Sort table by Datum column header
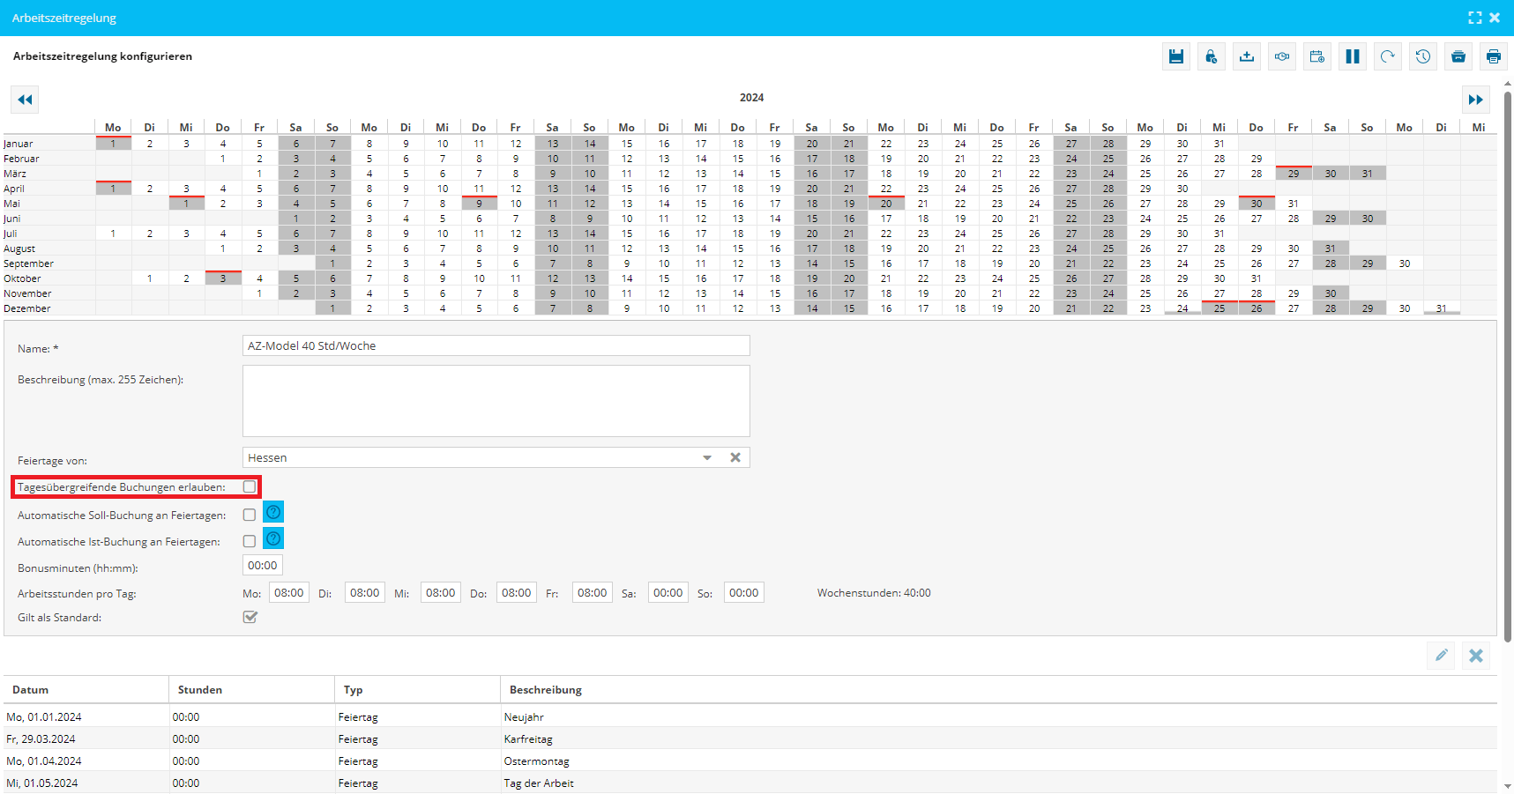This screenshot has height=794, width=1514. coord(31,690)
